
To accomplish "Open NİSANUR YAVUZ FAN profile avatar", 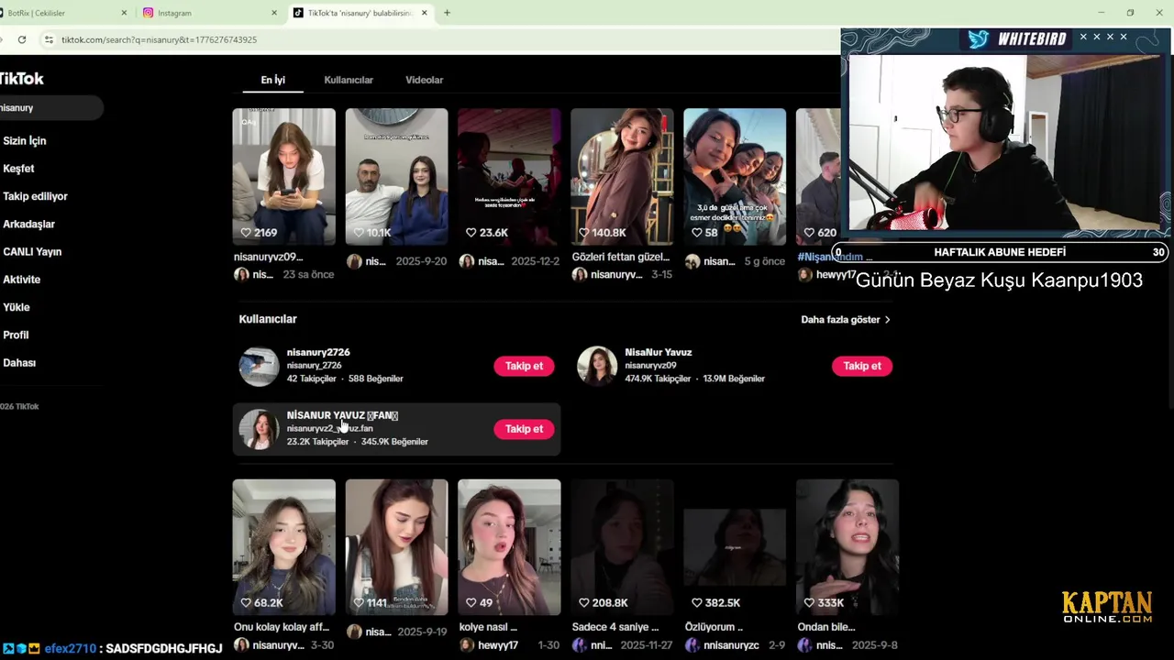I will 259,429.
